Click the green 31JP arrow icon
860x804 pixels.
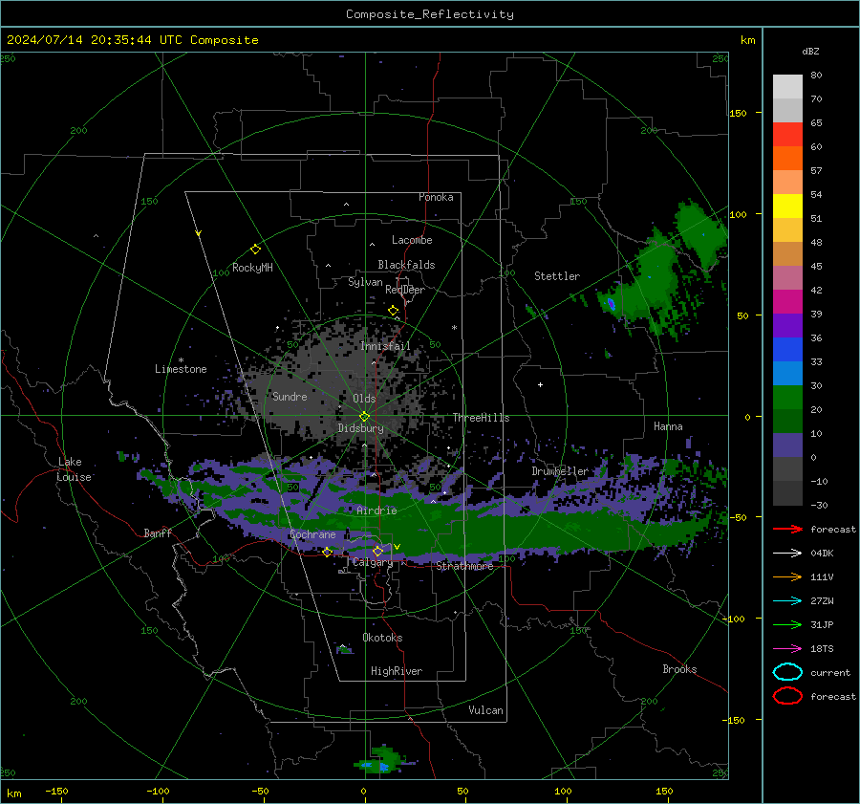pyautogui.click(x=787, y=624)
